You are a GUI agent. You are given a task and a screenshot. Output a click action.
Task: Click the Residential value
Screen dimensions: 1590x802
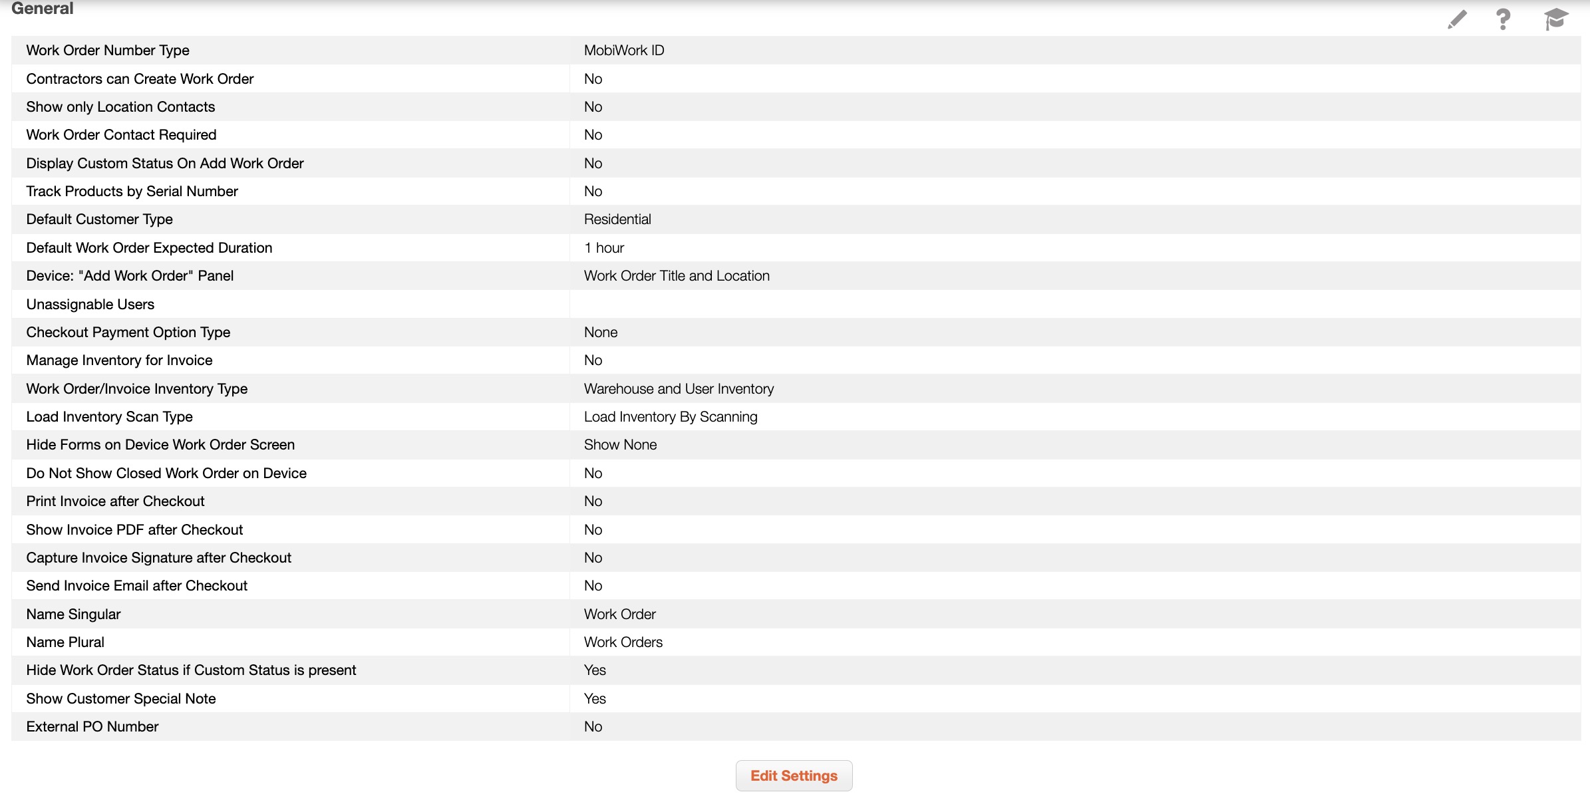click(x=617, y=219)
